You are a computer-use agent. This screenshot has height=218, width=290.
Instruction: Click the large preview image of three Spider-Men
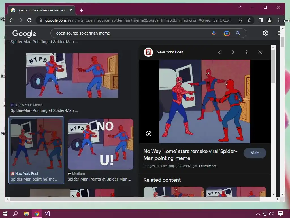pyautogui.click(x=205, y=101)
